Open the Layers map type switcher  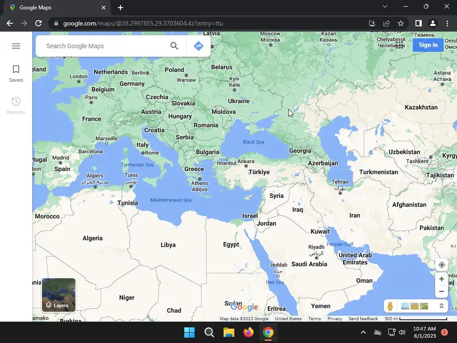click(59, 295)
